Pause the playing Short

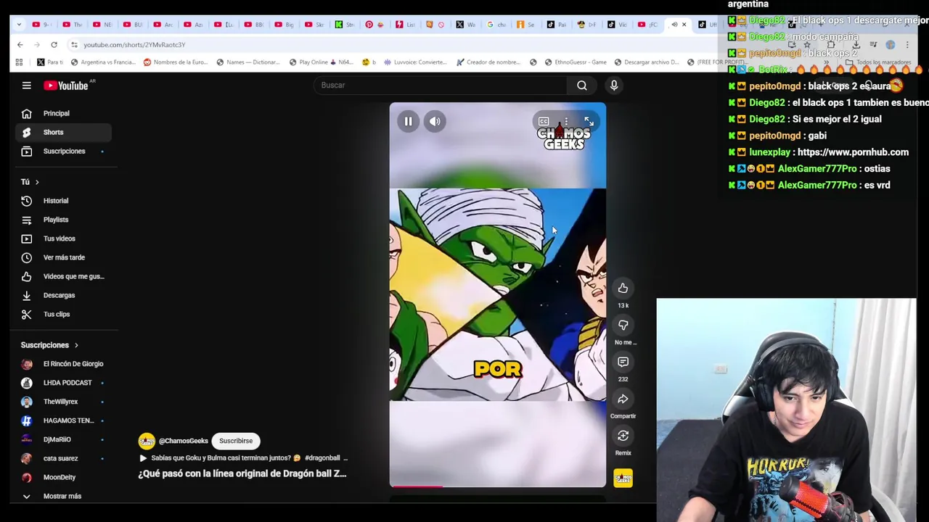(408, 122)
